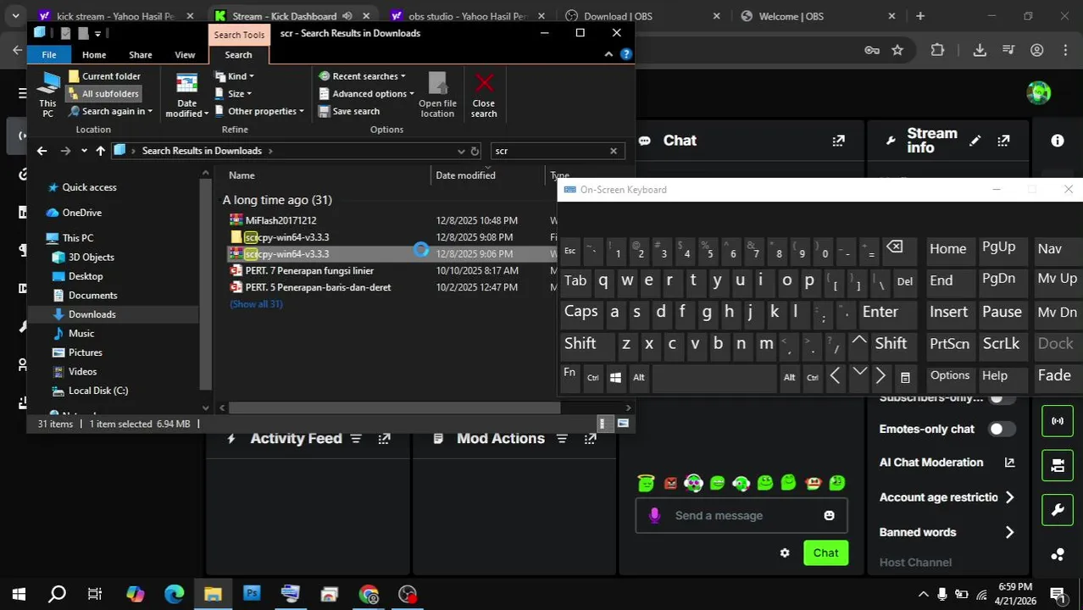Collapse the File Explorer ribbon

click(608, 54)
